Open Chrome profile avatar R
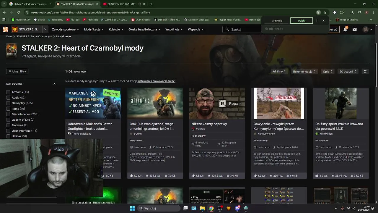This screenshot has width=378, height=213. [x=366, y=12]
